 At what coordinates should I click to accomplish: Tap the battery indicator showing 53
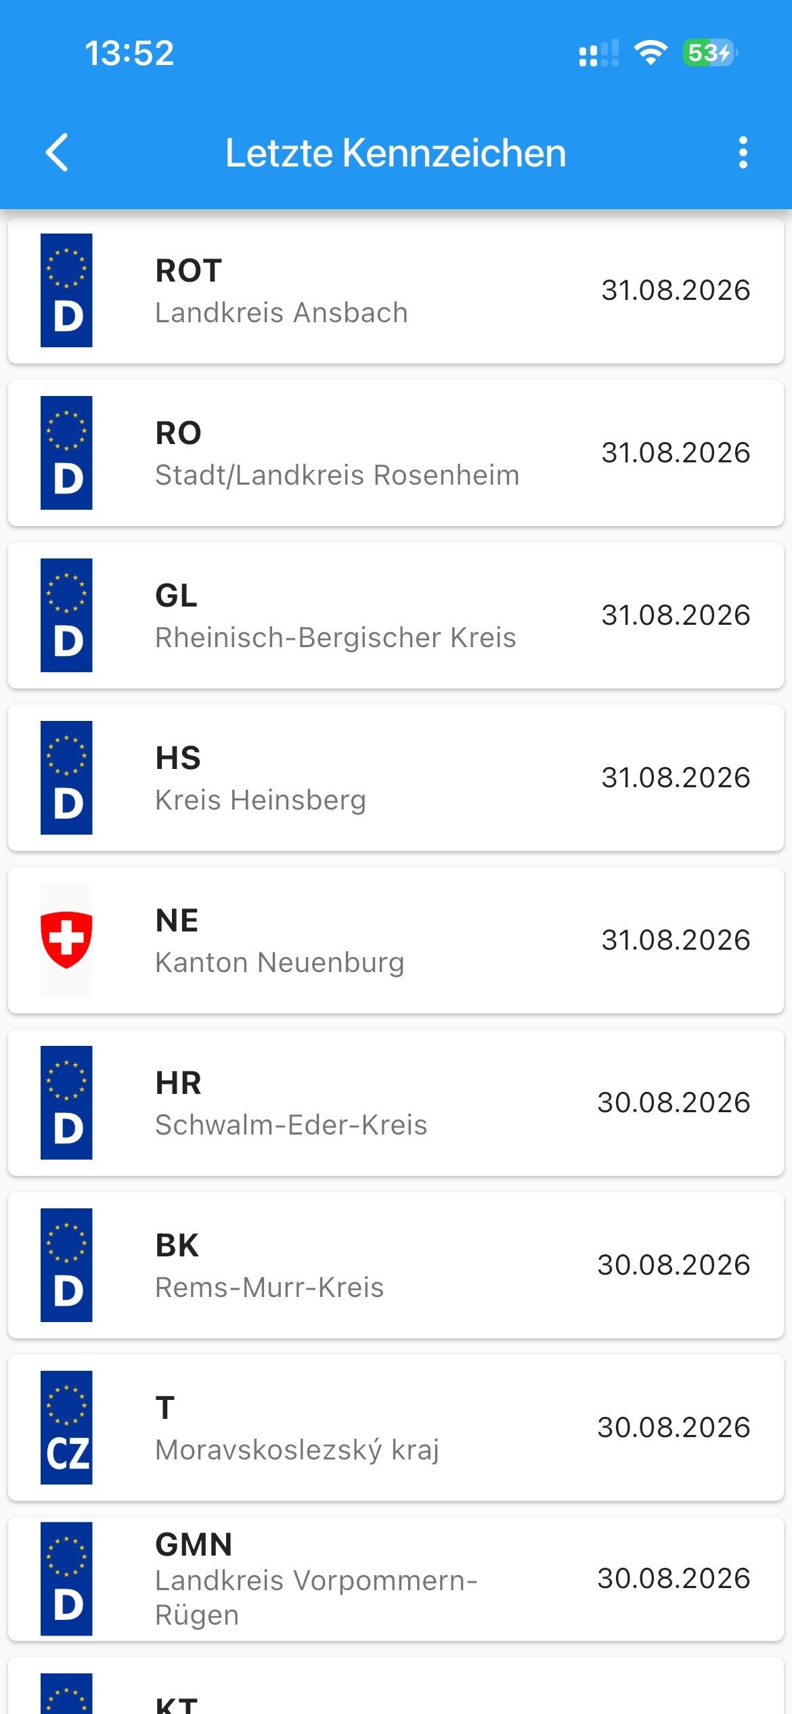pyautogui.click(x=710, y=53)
